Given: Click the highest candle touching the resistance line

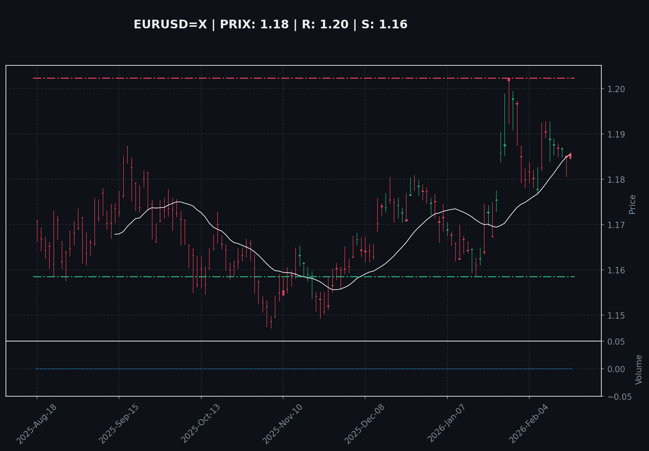Looking at the screenshot, I should pyautogui.click(x=509, y=80).
